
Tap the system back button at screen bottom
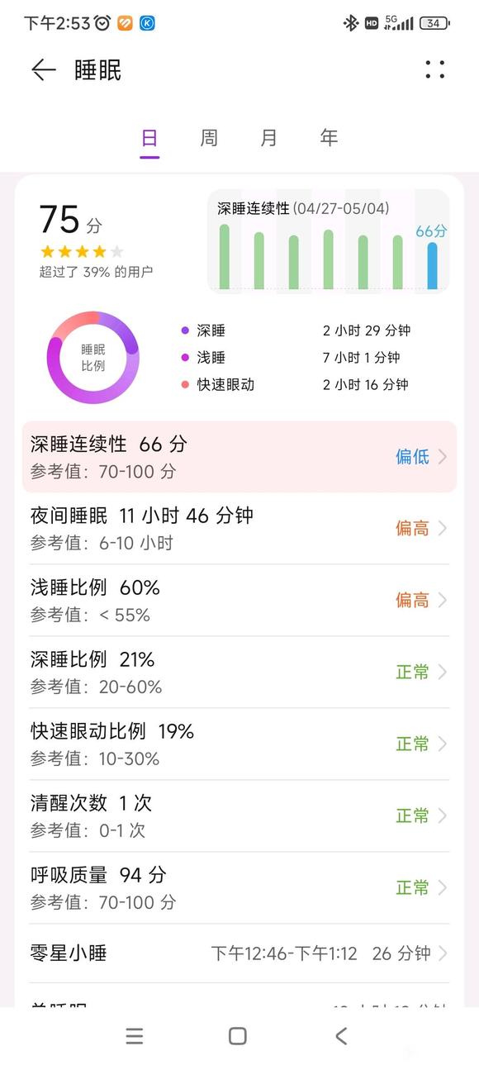click(x=340, y=1036)
